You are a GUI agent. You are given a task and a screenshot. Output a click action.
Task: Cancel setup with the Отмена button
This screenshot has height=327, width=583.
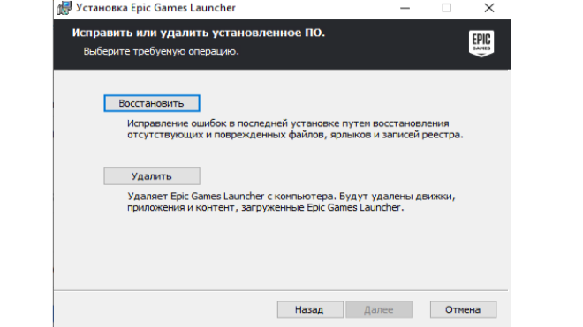(463, 309)
